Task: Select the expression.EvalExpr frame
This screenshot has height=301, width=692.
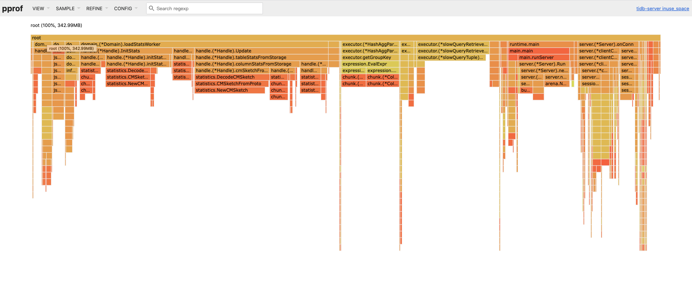Action: point(370,64)
